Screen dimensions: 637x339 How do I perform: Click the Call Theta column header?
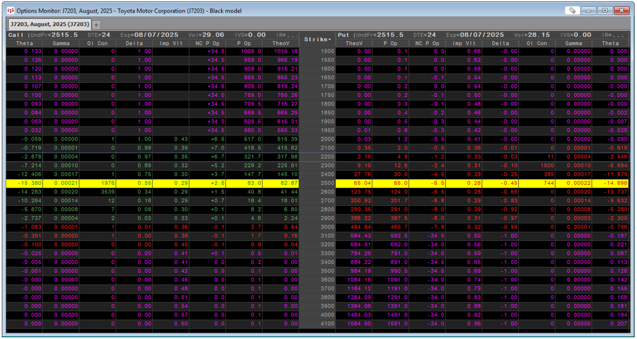point(25,43)
